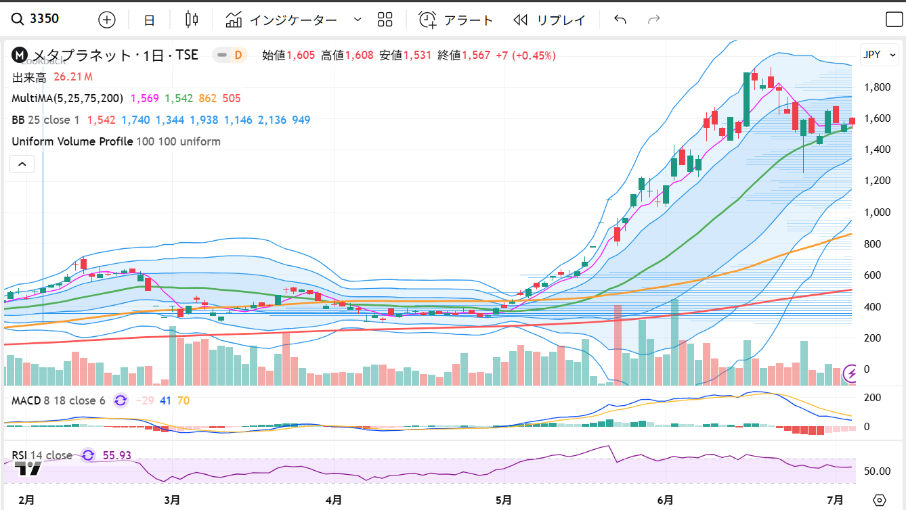Click BB value 1,542 in red

(102, 120)
